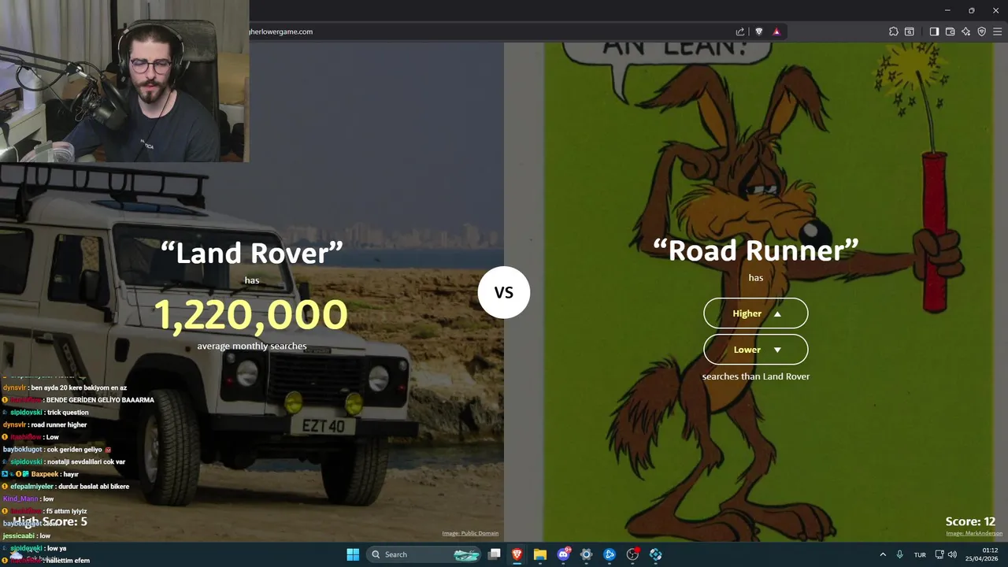This screenshot has height=567, width=1008.
Task: Click the Brave VPN shield icon
Action: [982, 31]
